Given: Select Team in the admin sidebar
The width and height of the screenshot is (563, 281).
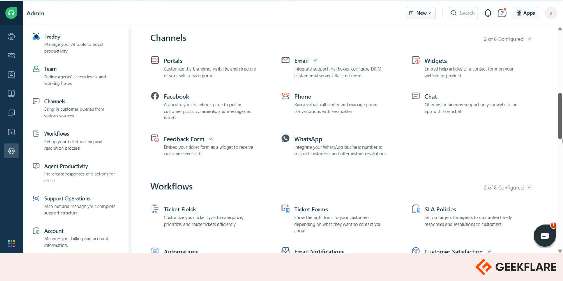Looking at the screenshot, I should click(50, 69).
